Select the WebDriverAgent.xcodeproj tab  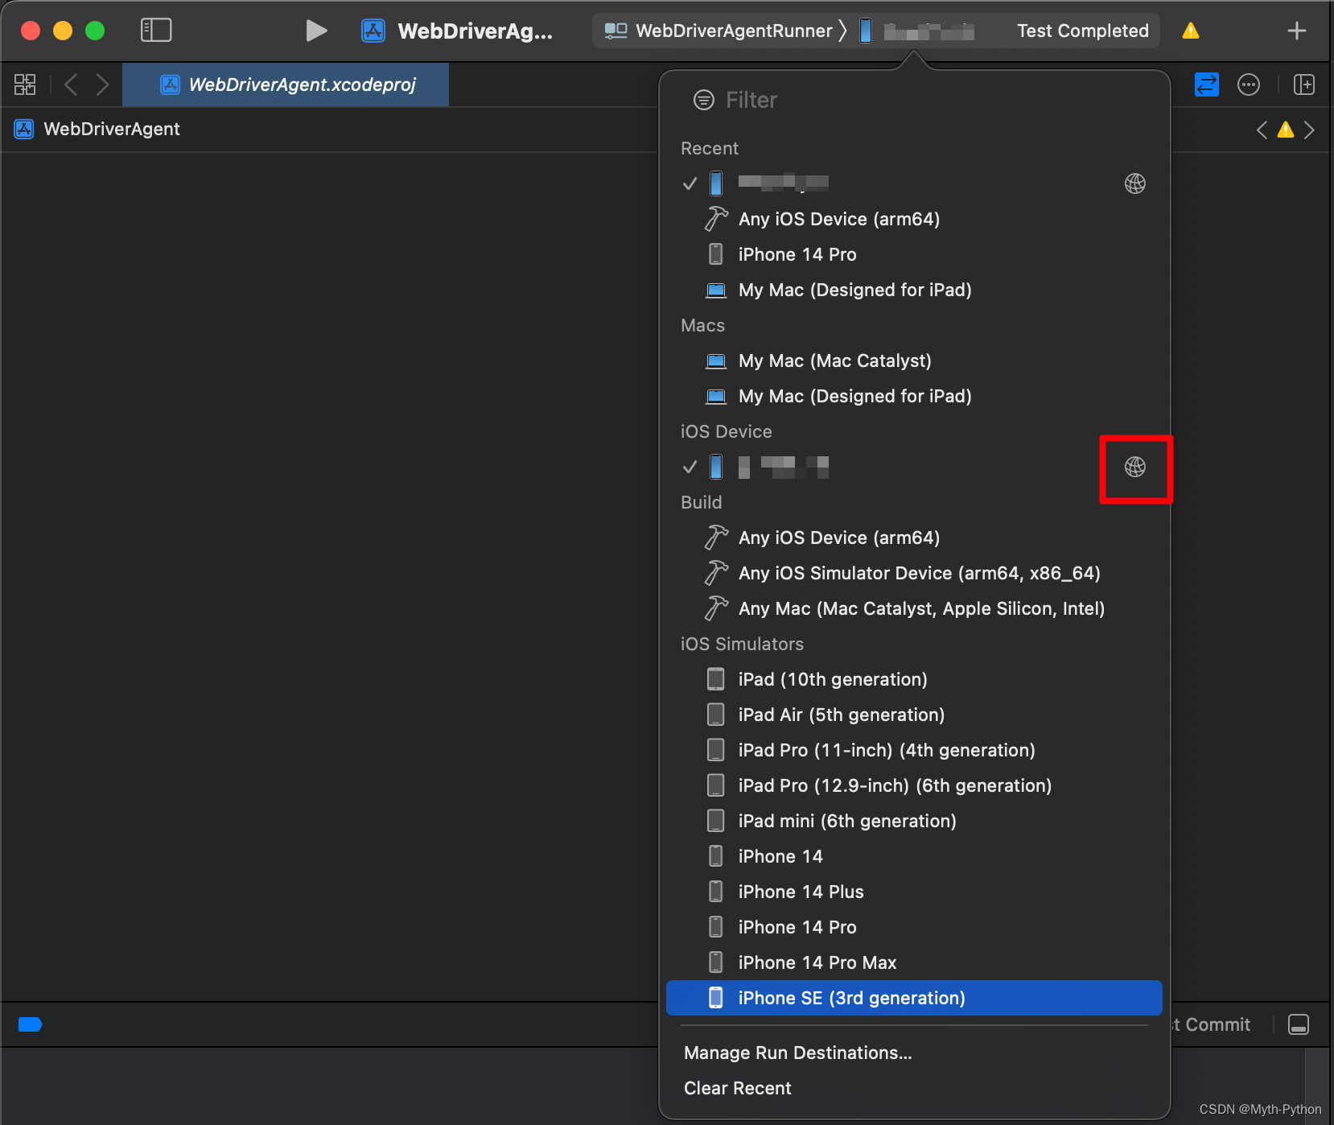(286, 84)
